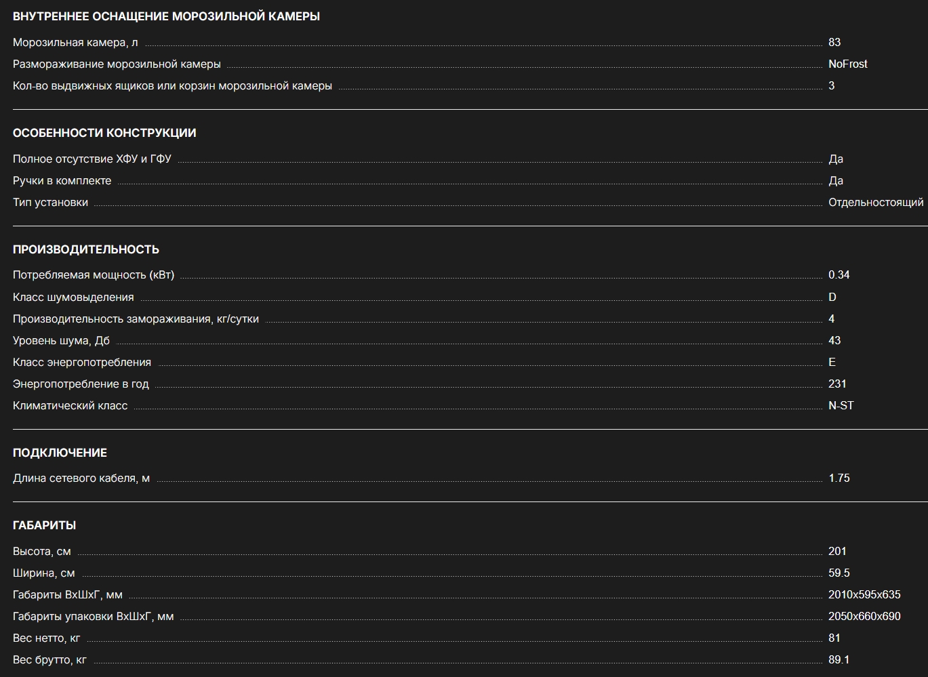Click the 'Полное отсутствие ХФУ и ГФУ' label

tap(92, 159)
